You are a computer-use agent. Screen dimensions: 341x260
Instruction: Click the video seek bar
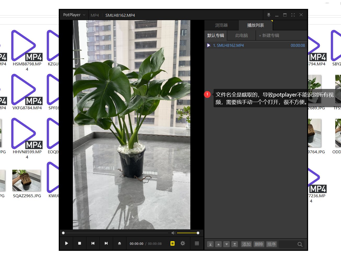coord(116,233)
